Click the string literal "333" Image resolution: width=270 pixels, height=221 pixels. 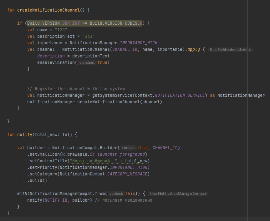(x=89, y=36)
